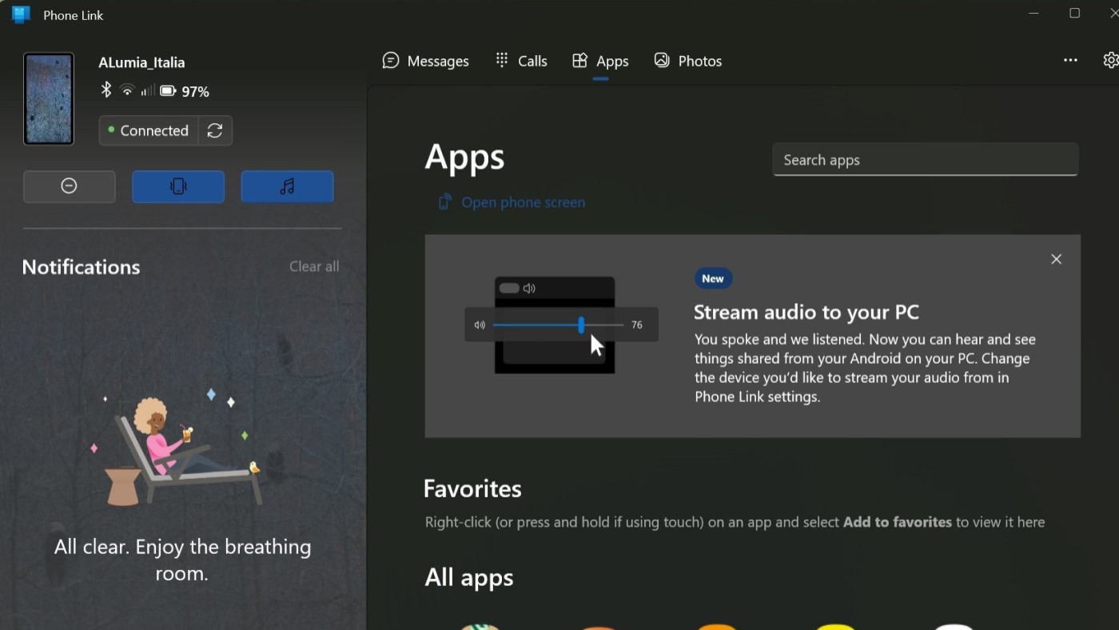Click the Favorites heading
Screen dimensions: 1119x630
(472, 488)
